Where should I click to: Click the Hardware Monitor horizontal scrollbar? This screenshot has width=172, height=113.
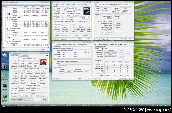click(x=26, y=48)
